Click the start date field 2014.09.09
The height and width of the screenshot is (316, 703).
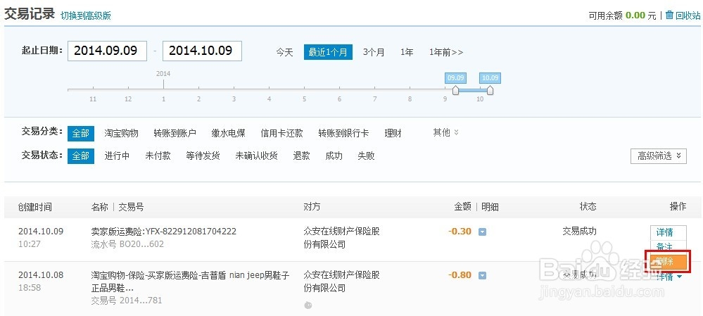(107, 51)
